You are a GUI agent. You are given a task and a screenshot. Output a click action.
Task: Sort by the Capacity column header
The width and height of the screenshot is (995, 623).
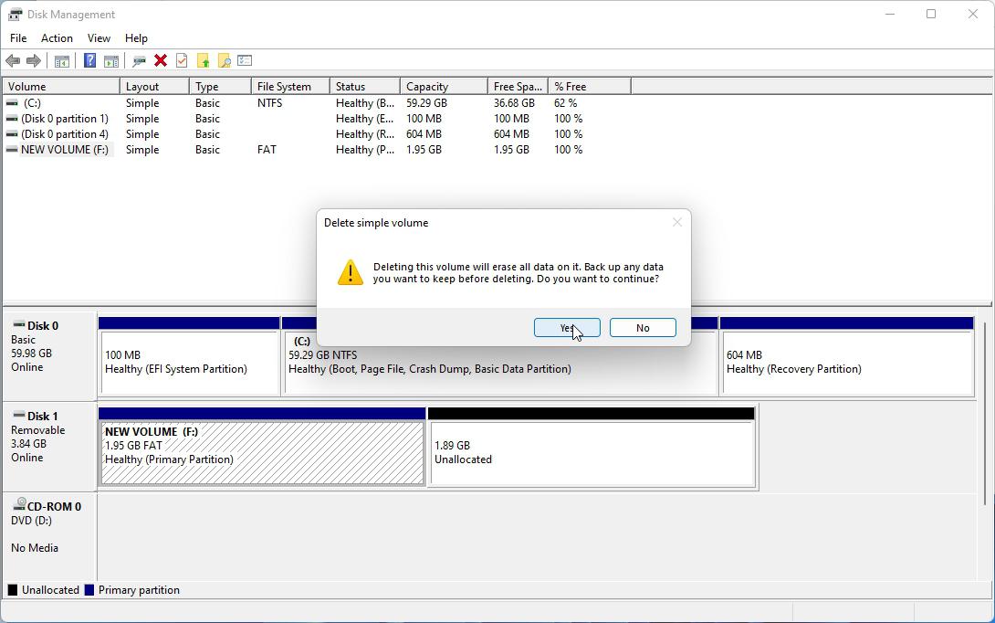pyautogui.click(x=444, y=87)
